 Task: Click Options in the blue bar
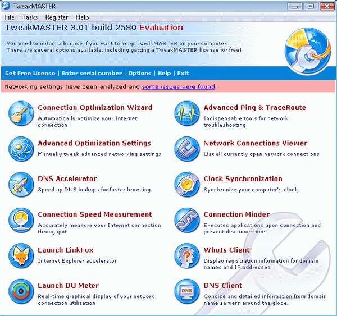pos(140,74)
